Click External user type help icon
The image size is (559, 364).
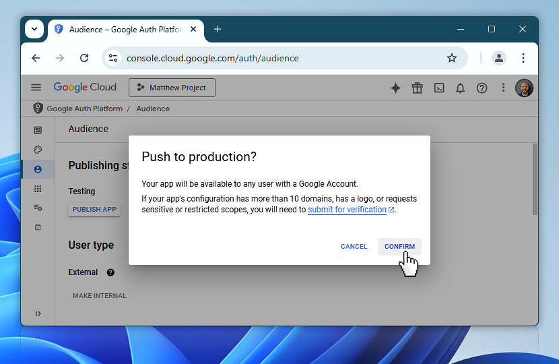point(110,272)
